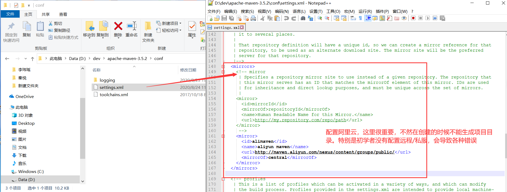Open the aliyun maven URL link
The image size is (507, 192).
(x=324, y=152)
